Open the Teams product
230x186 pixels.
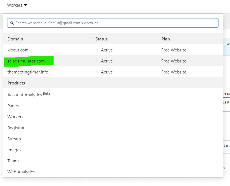point(13,161)
